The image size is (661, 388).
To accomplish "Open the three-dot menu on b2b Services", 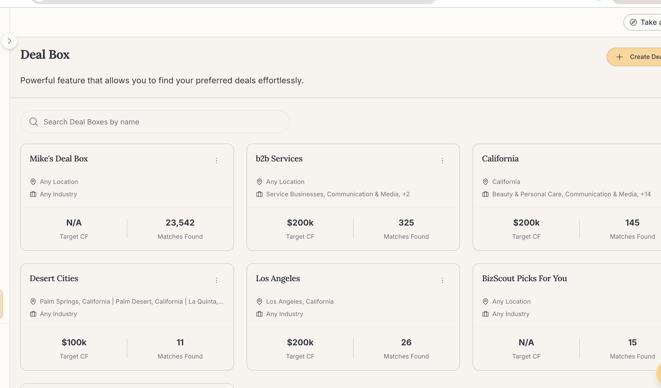I will [442, 160].
